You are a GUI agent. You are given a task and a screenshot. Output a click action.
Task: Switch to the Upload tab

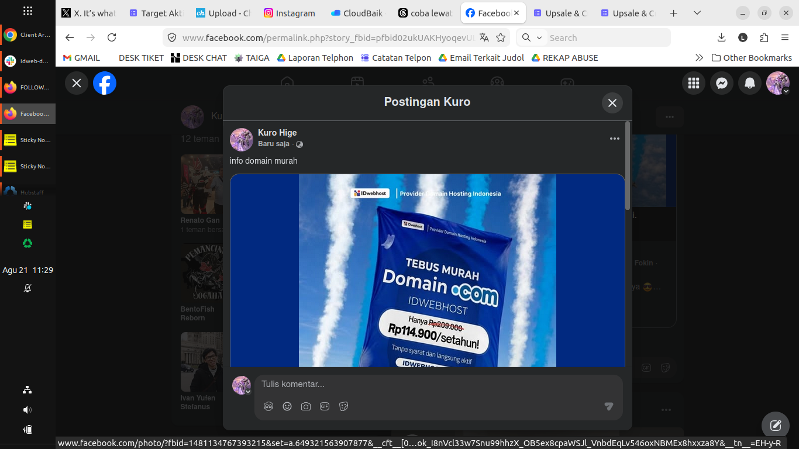tap(223, 13)
